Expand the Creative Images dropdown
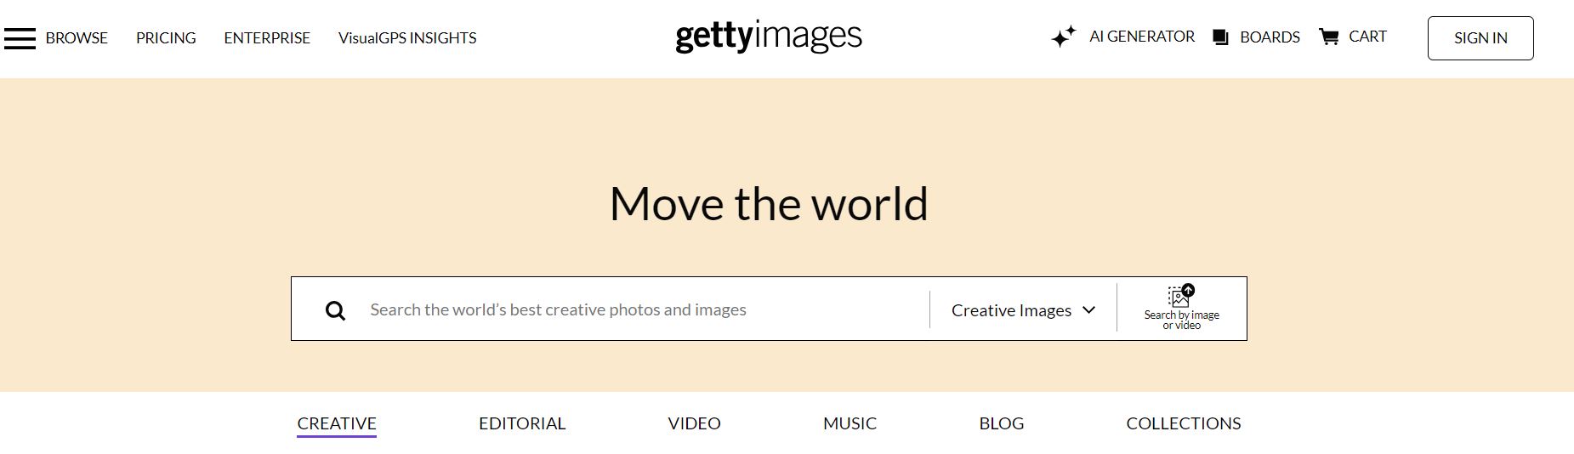Viewport: 1574px width, 454px height. (x=1011, y=310)
